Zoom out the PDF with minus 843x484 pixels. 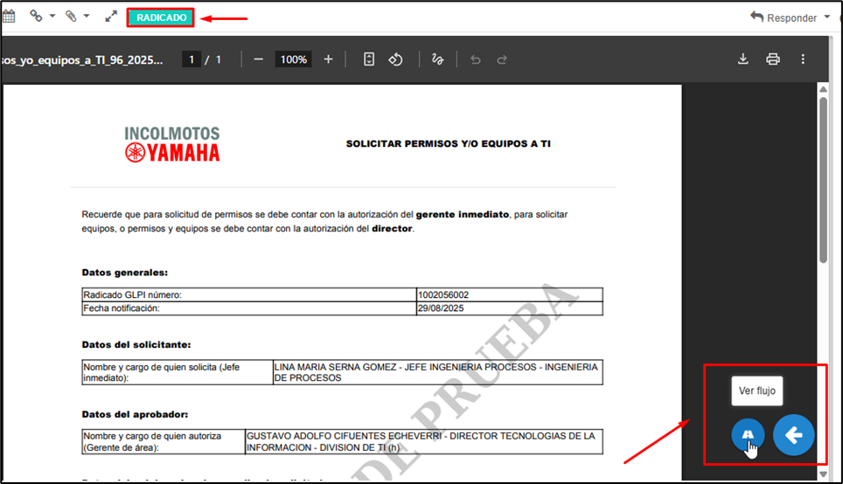point(258,59)
